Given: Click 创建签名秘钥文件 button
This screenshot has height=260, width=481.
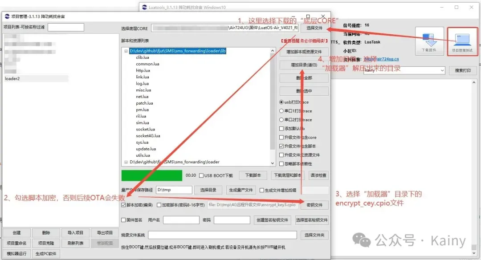Looking at the screenshot, I should click(x=273, y=220).
